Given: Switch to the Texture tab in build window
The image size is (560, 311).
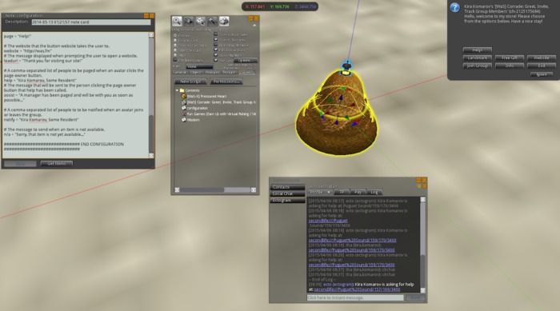Looking at the screenshot, I should pos(230,73).
